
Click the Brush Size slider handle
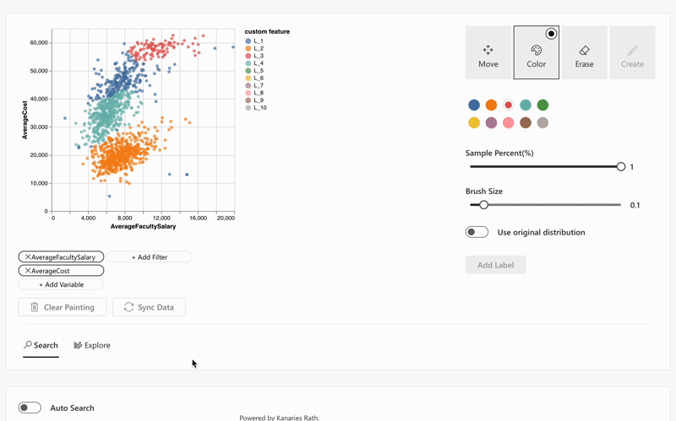point(483,205)
